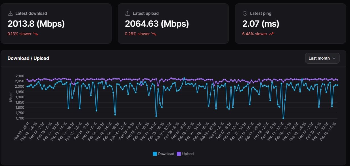The width and height of the screenshot is (350, 166).
Task: Click the upload arrow icon
Action: [128, 13]
